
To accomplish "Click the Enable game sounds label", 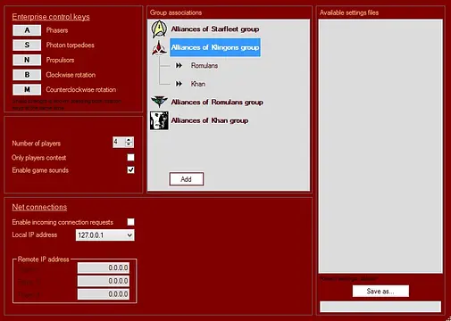I will 40,170.
